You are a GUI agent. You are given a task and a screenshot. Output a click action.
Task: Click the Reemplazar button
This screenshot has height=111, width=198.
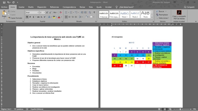[162, 15]
